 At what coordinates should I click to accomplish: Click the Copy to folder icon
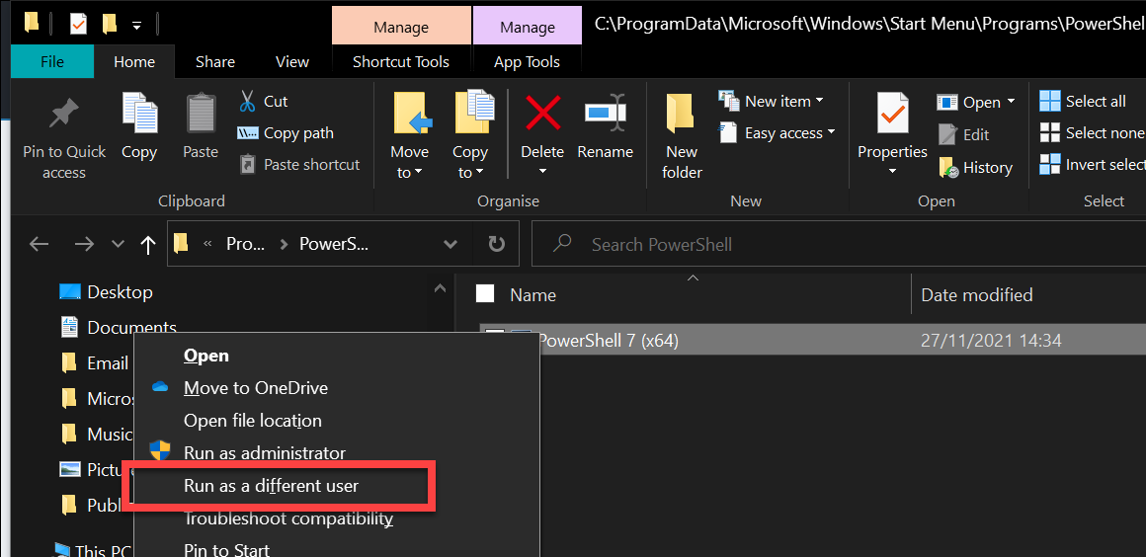click(474, 114)
